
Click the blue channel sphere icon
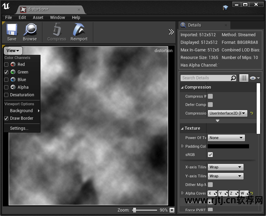pyautogui.click(x=13, y=80)
